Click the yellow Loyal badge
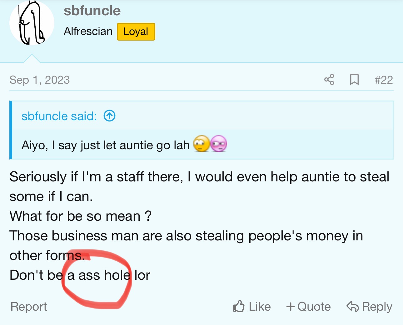Screen dimensions: 403x325 coord(136,32)
